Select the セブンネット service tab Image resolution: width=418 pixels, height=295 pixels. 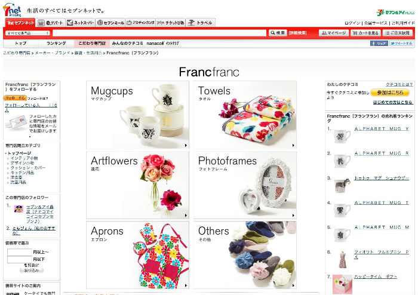click(x=20, y=23)
